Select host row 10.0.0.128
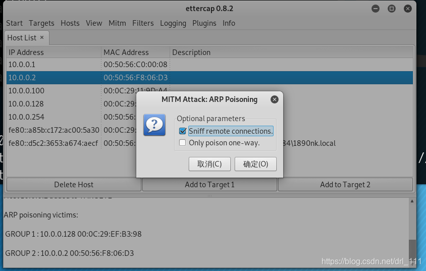 point(71,104)
